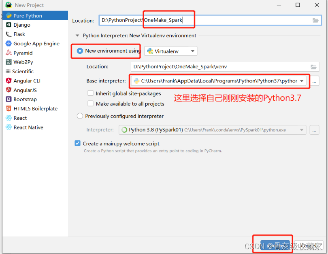The image size is (328, 254).
Task: Click the Scientific grid icon
Action: click(8, 72)
